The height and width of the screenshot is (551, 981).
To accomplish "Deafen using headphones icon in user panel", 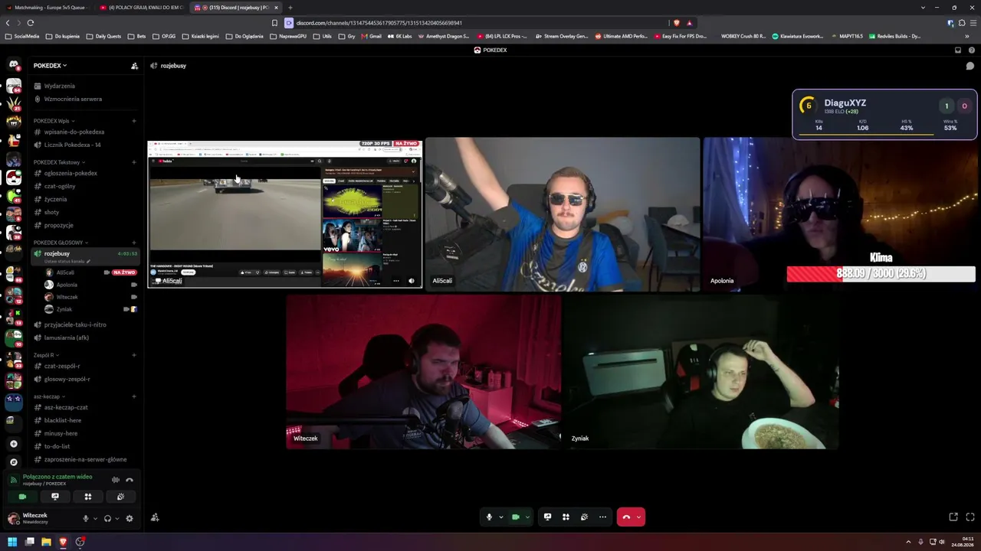I will 107,518.
